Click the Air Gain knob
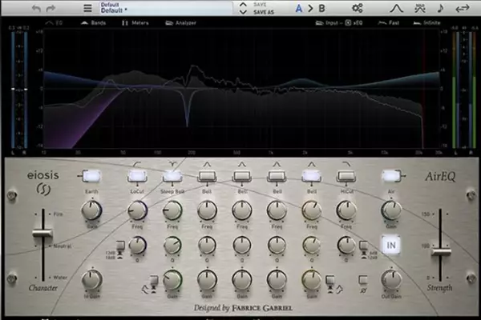Viewport: 481px width, 320px height. [x=391, y=210]
